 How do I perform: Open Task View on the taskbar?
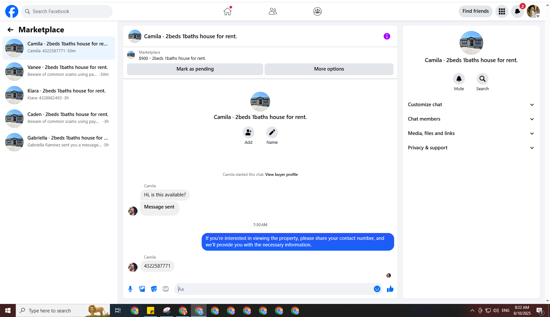pyautogui.click(x=118, y=310)
